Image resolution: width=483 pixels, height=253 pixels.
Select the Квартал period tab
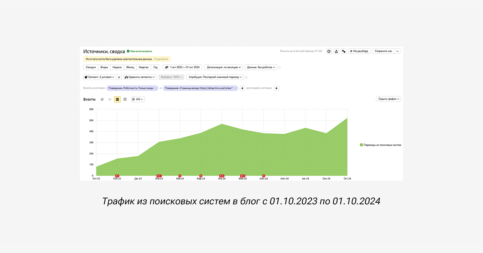coord(144,67)
